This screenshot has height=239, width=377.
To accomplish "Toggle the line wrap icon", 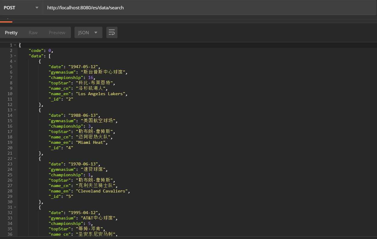I will tap(112, 32).
